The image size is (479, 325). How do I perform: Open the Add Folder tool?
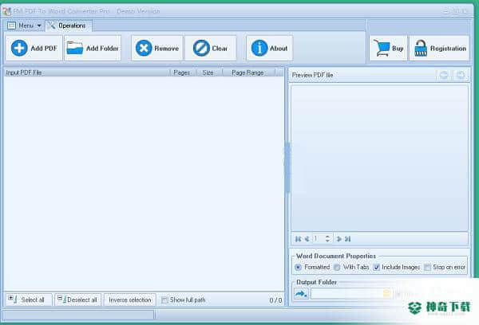pos(93,48)
